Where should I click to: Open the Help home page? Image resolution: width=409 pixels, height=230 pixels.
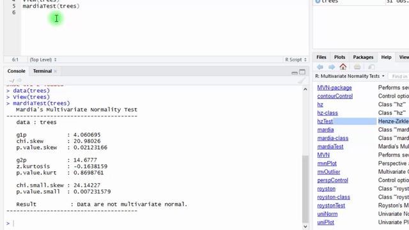(343, 66)
